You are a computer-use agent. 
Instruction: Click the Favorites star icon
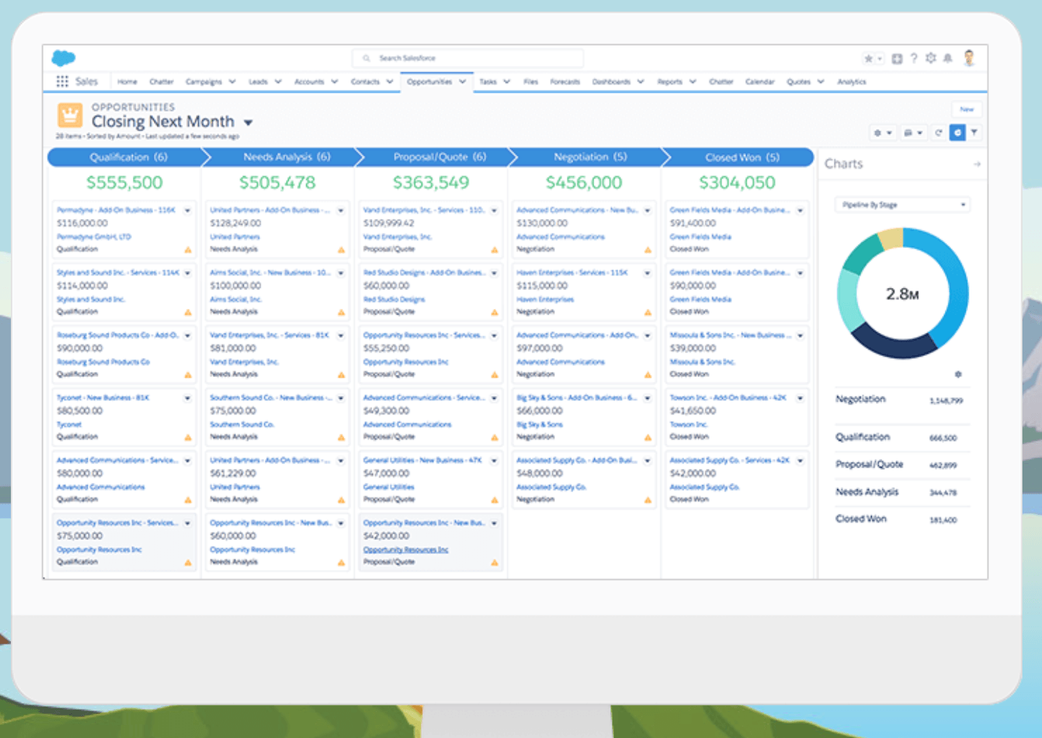coord(869,59)
